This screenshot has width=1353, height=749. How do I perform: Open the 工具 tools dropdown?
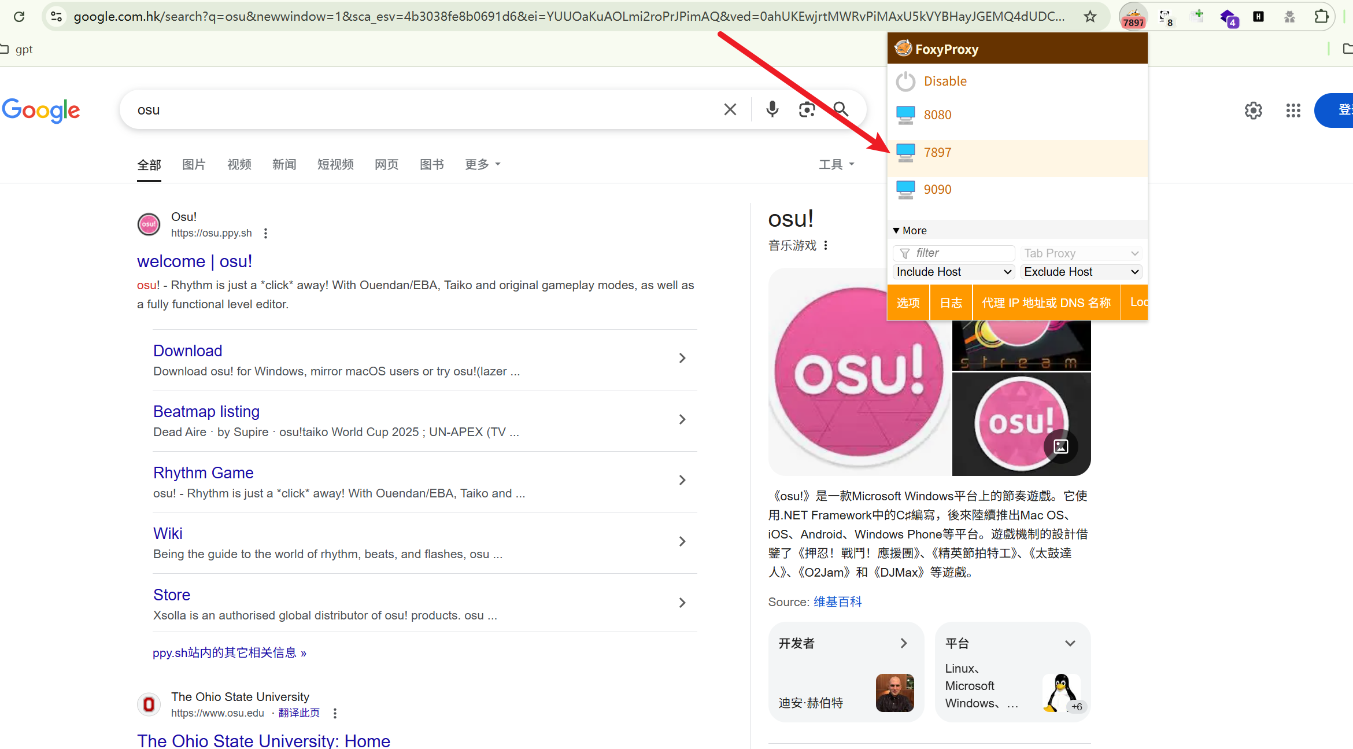pyautogui.click(x=836, y=165)
